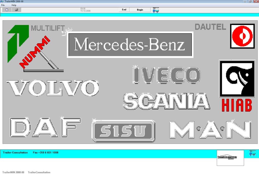Screen dimensions: 259x176
Task: Click the truck icon next to Begin
Action: [x=156, y=10]
